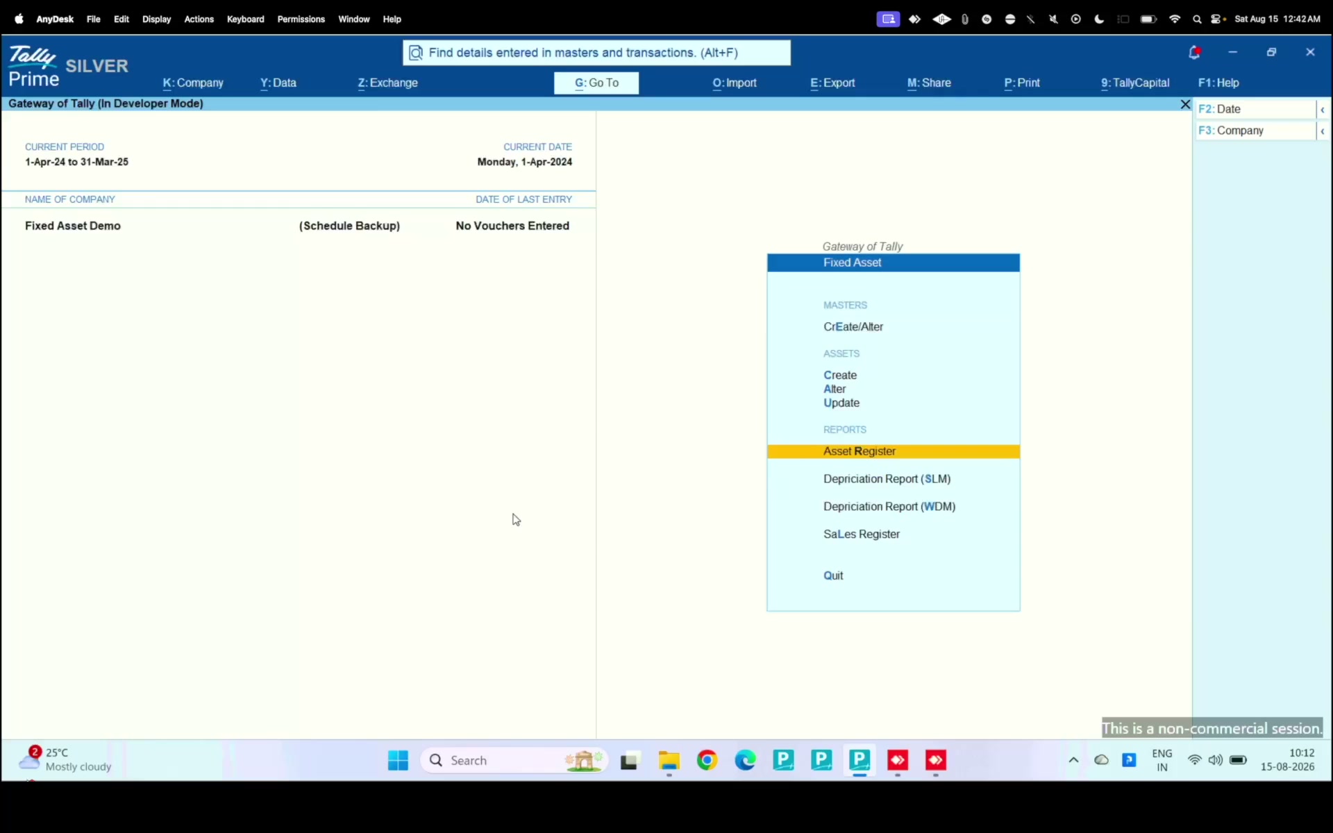Select Create under Assets
The image size is (1333, 833).
(840, 376)
